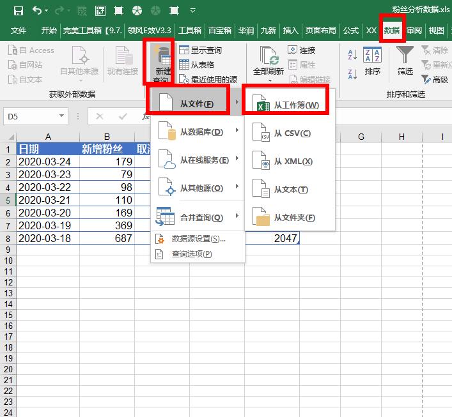Open the 领风E效V3.3 ribbon tab
The height and width of the screenshot is (417, 452).
tap(149, 30)
